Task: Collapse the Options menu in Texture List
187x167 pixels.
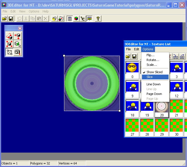Action: tap(148, 49)
